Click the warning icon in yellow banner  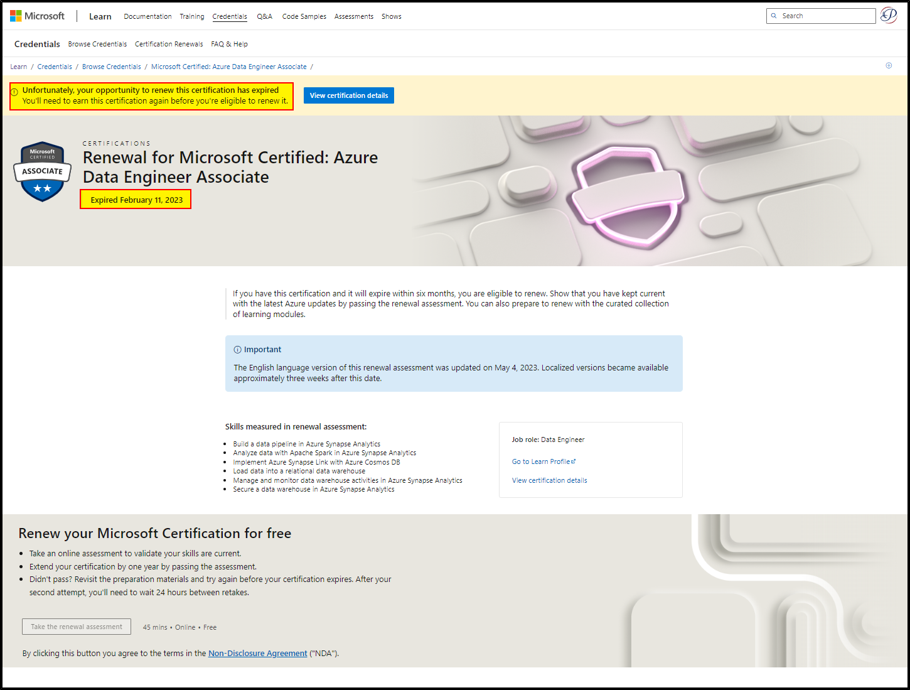14,92
